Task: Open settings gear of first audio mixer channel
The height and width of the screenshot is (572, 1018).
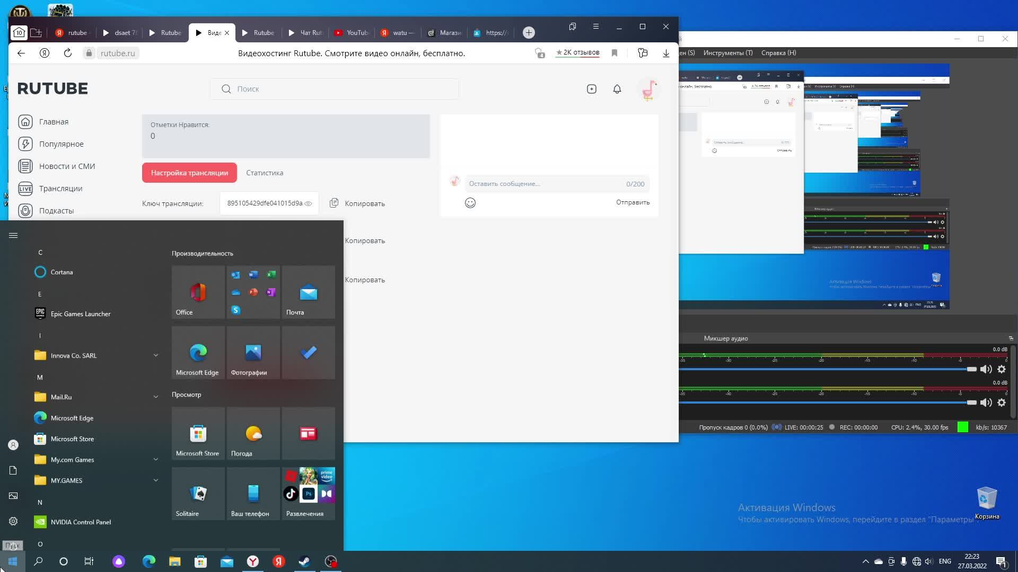Action: pos(1002,369)
